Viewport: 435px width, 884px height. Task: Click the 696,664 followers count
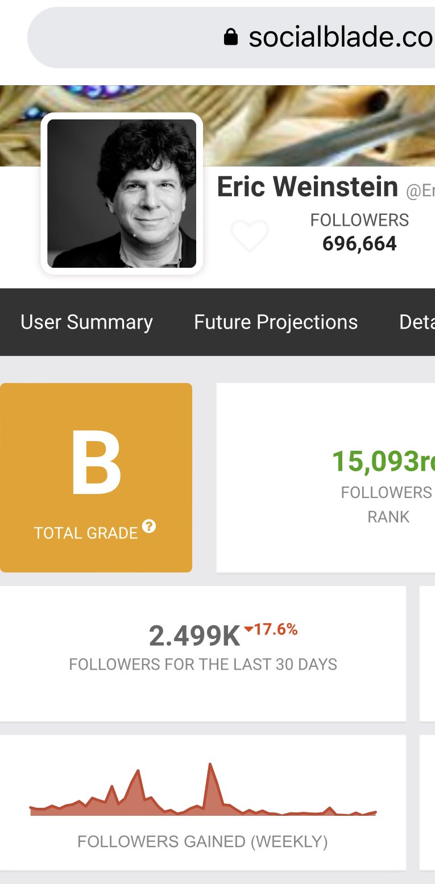359,243
